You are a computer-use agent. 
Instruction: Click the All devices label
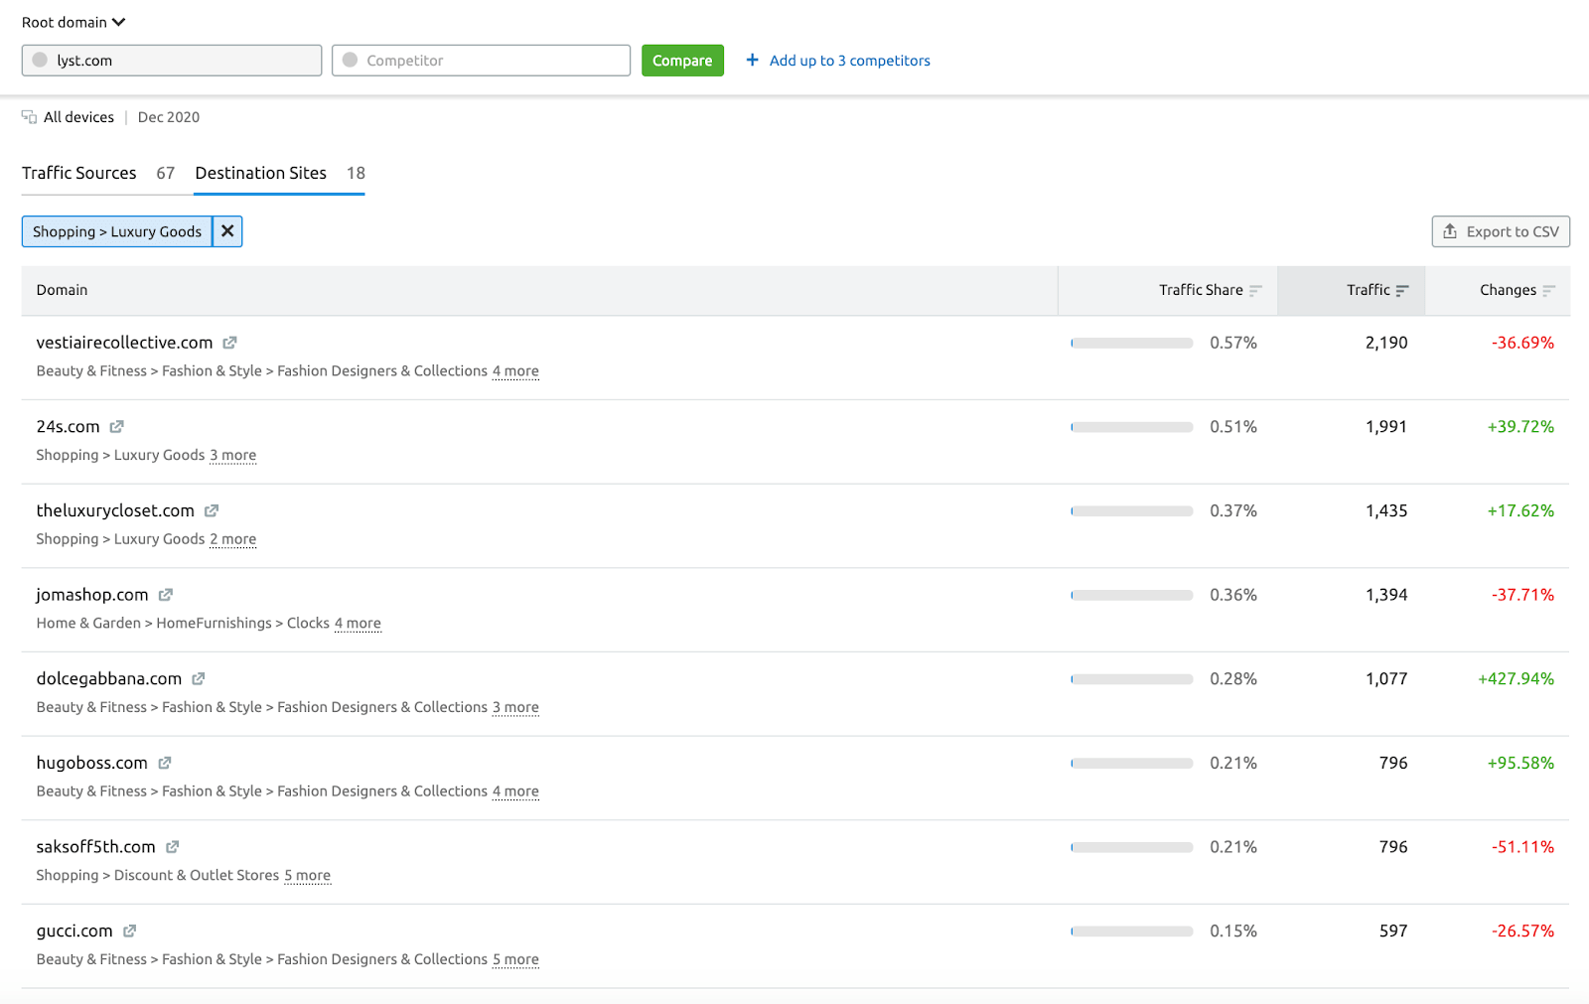[78, 117]
